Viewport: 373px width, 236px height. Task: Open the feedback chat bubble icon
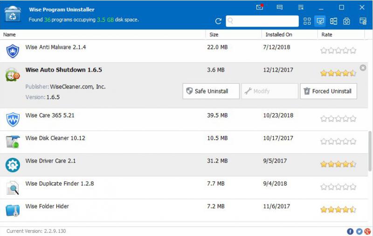tap(280, 7)
